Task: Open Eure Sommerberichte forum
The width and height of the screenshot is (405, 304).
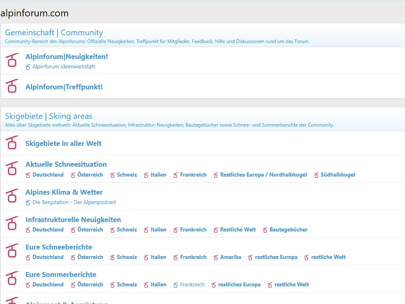Action: [x=61, y=275]
